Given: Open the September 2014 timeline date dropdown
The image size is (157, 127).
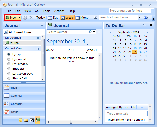Looking at the screenshot, I should [87, 44].
